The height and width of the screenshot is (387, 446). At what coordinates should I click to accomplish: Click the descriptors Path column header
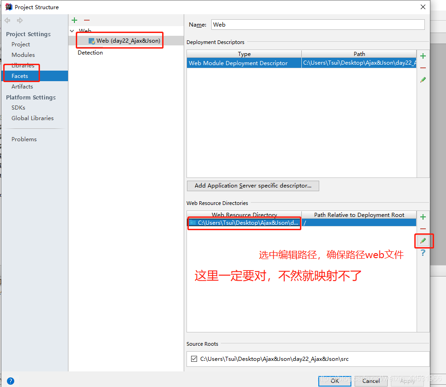point(359,54)
